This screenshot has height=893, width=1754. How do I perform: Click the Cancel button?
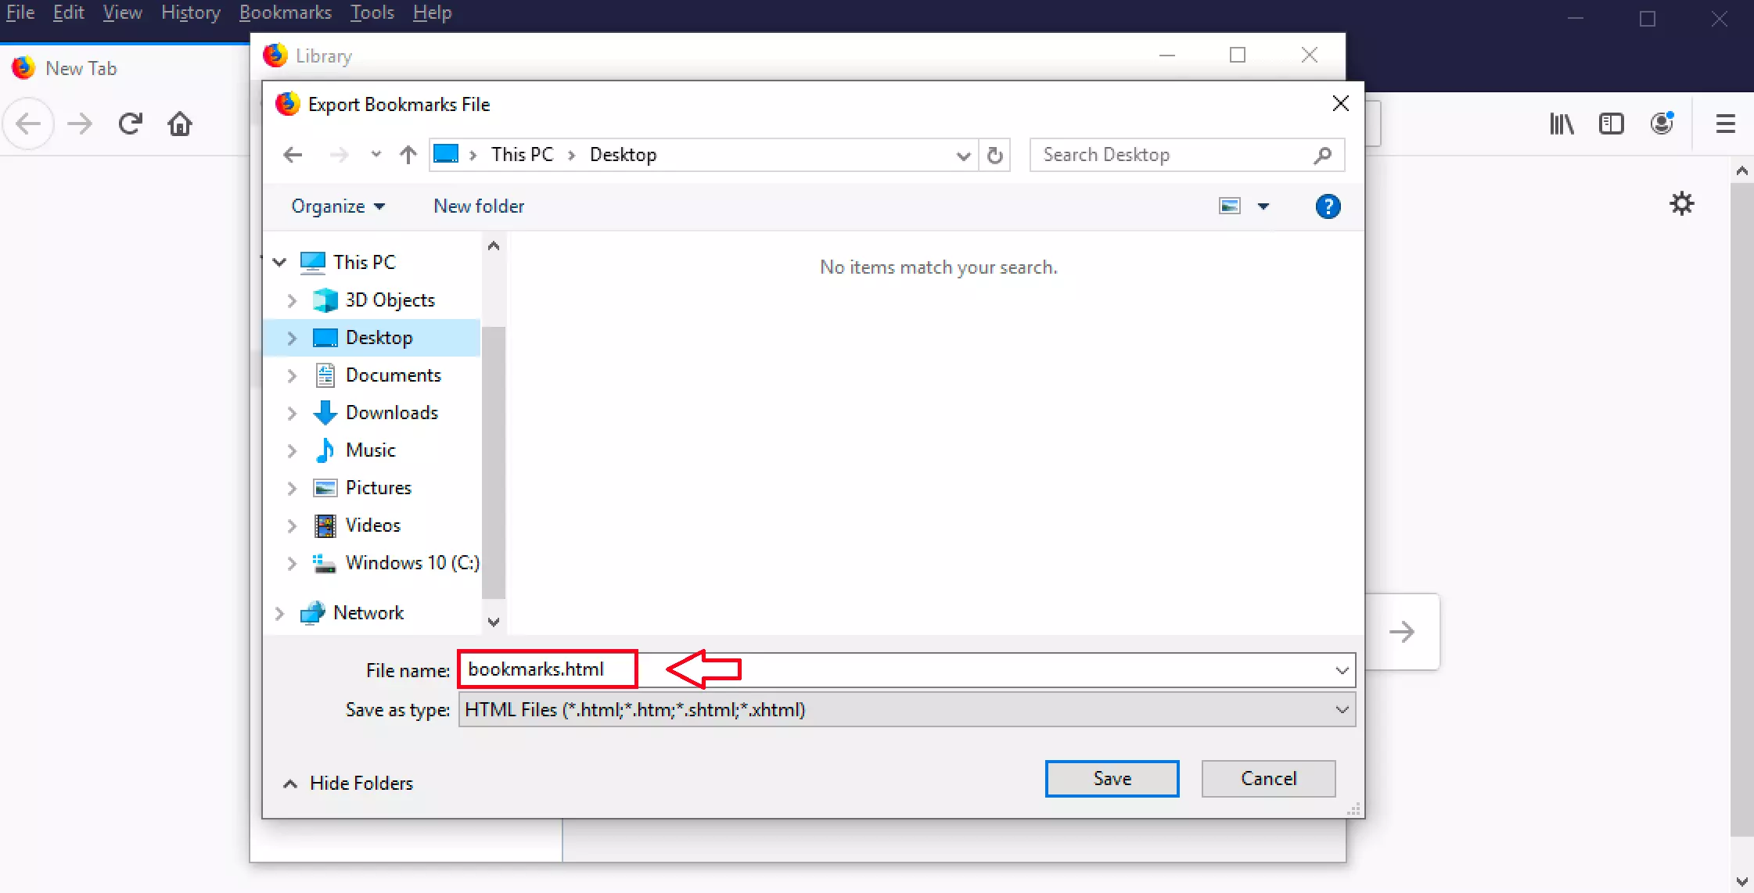pyautogui.click(x=1267, y=778)
